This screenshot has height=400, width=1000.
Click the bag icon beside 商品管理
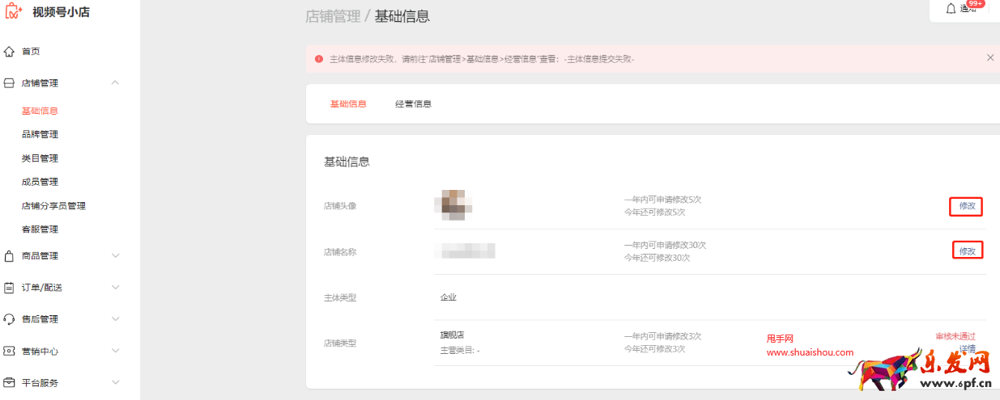point(10,256)
